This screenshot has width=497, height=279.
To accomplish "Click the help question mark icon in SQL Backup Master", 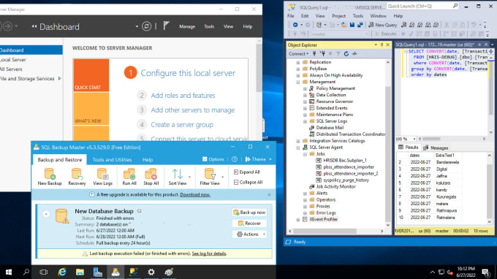I will [235, 159].
